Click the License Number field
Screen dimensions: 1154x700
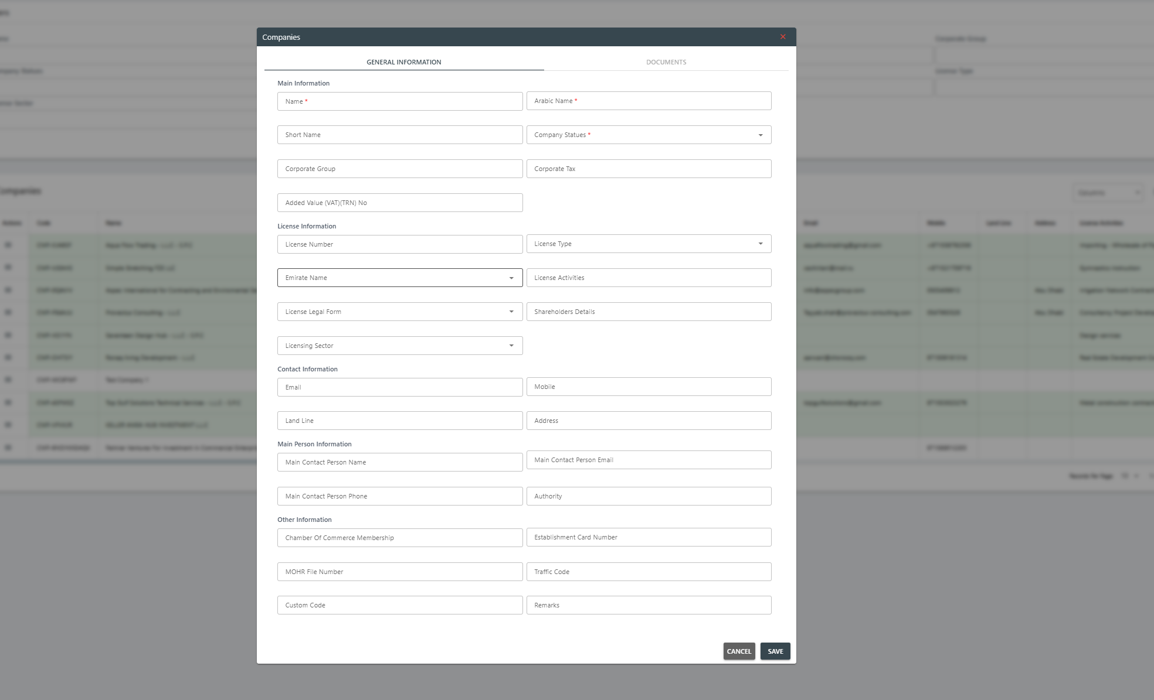coord(400,244)
